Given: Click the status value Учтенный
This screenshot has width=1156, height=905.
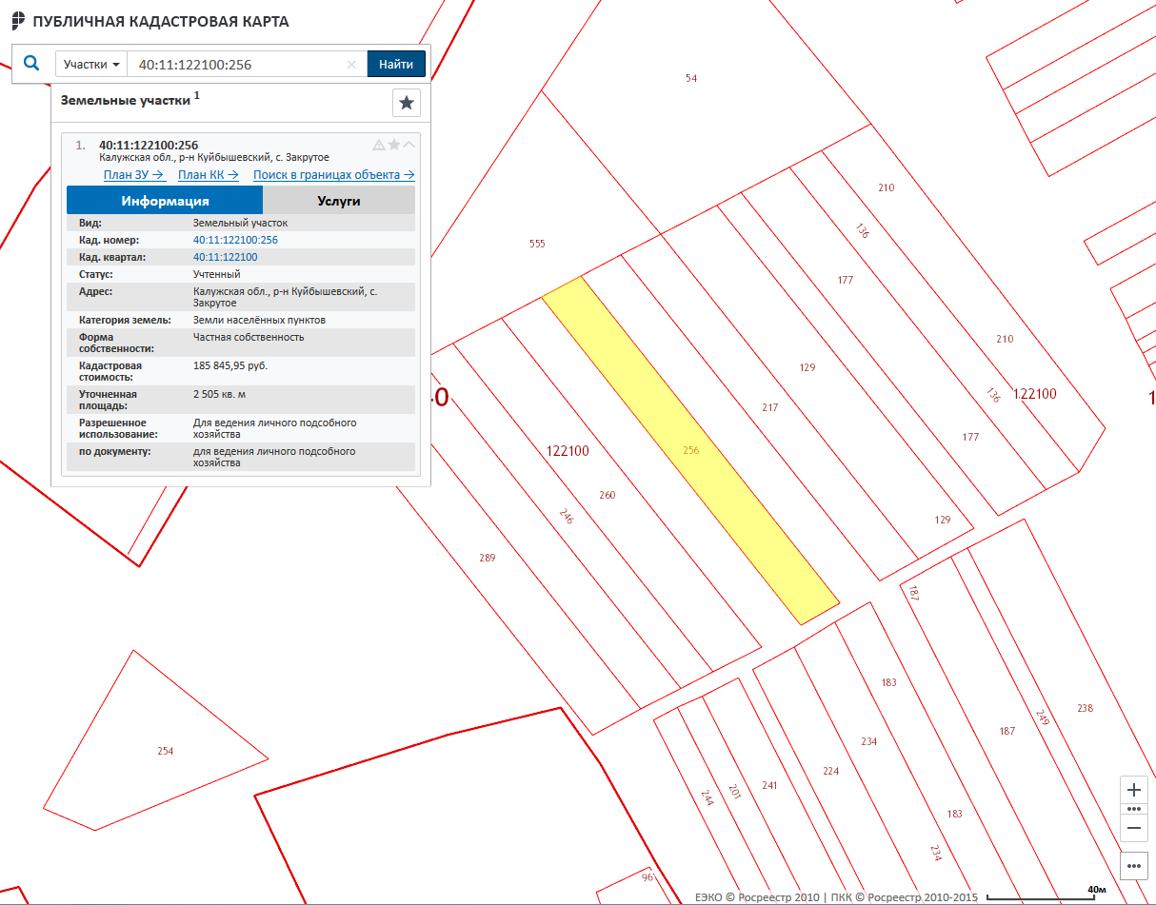Looking at the screenshot, I should click(x=217, y=274).
